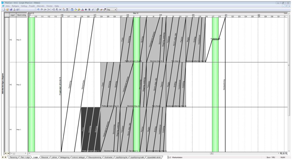Viewport: 292px width, 160px height.
Task: Click the Läge1 column header
Action: [x=13, y=15]
